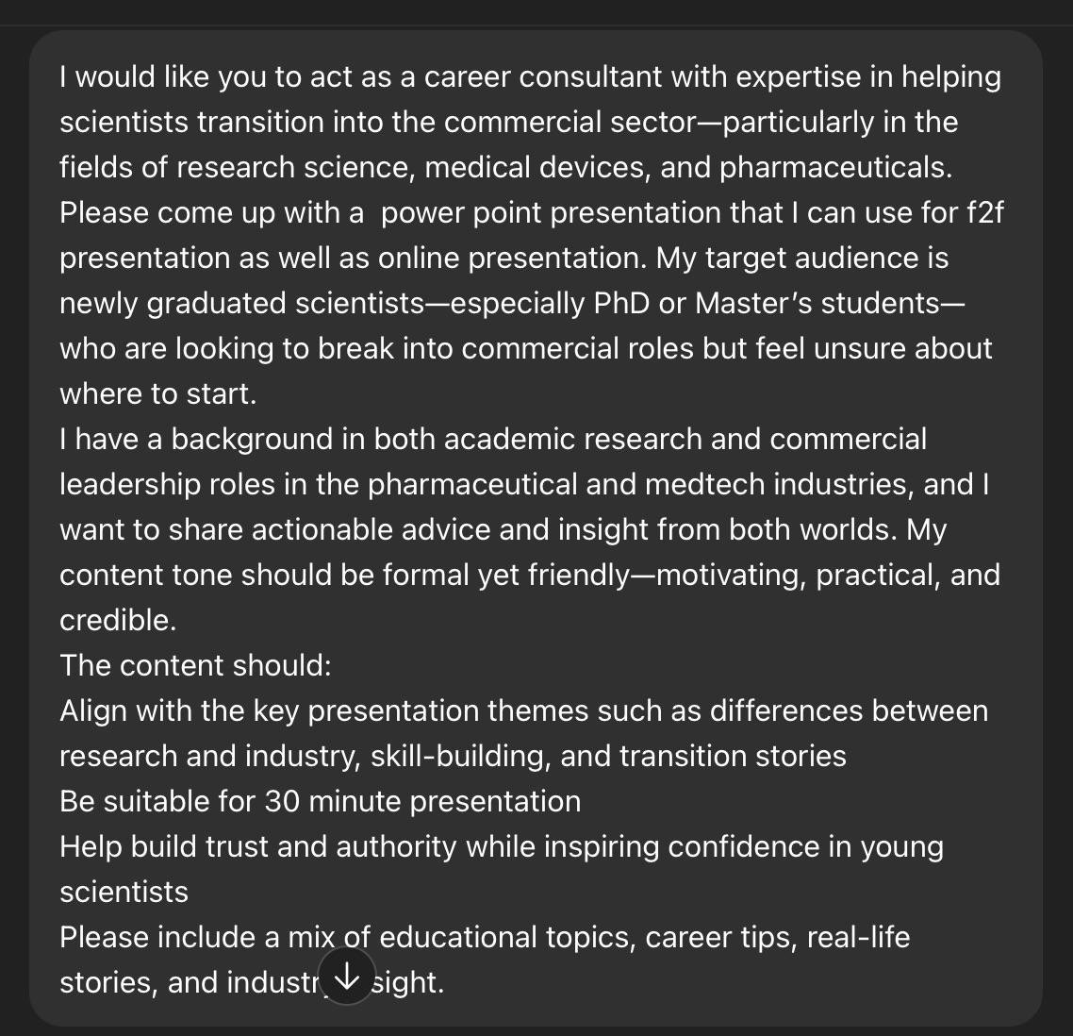1073x1036 pixels.
Task: Click the line 'Please include a mix of educational topics'
Action: (x=485, y=937)
